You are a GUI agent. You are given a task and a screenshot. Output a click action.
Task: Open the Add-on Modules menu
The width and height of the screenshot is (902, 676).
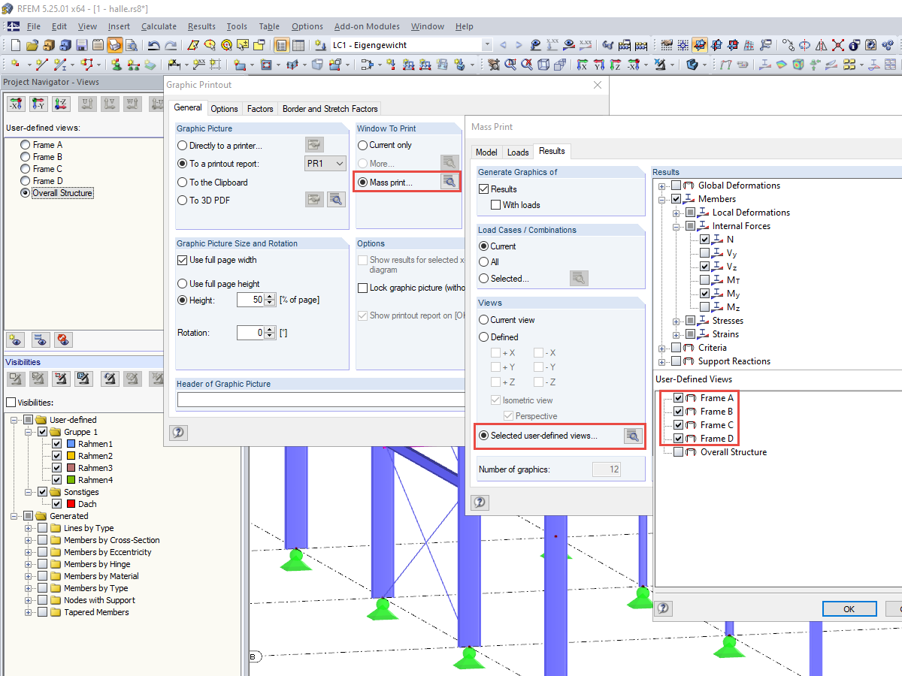[367, 26]
